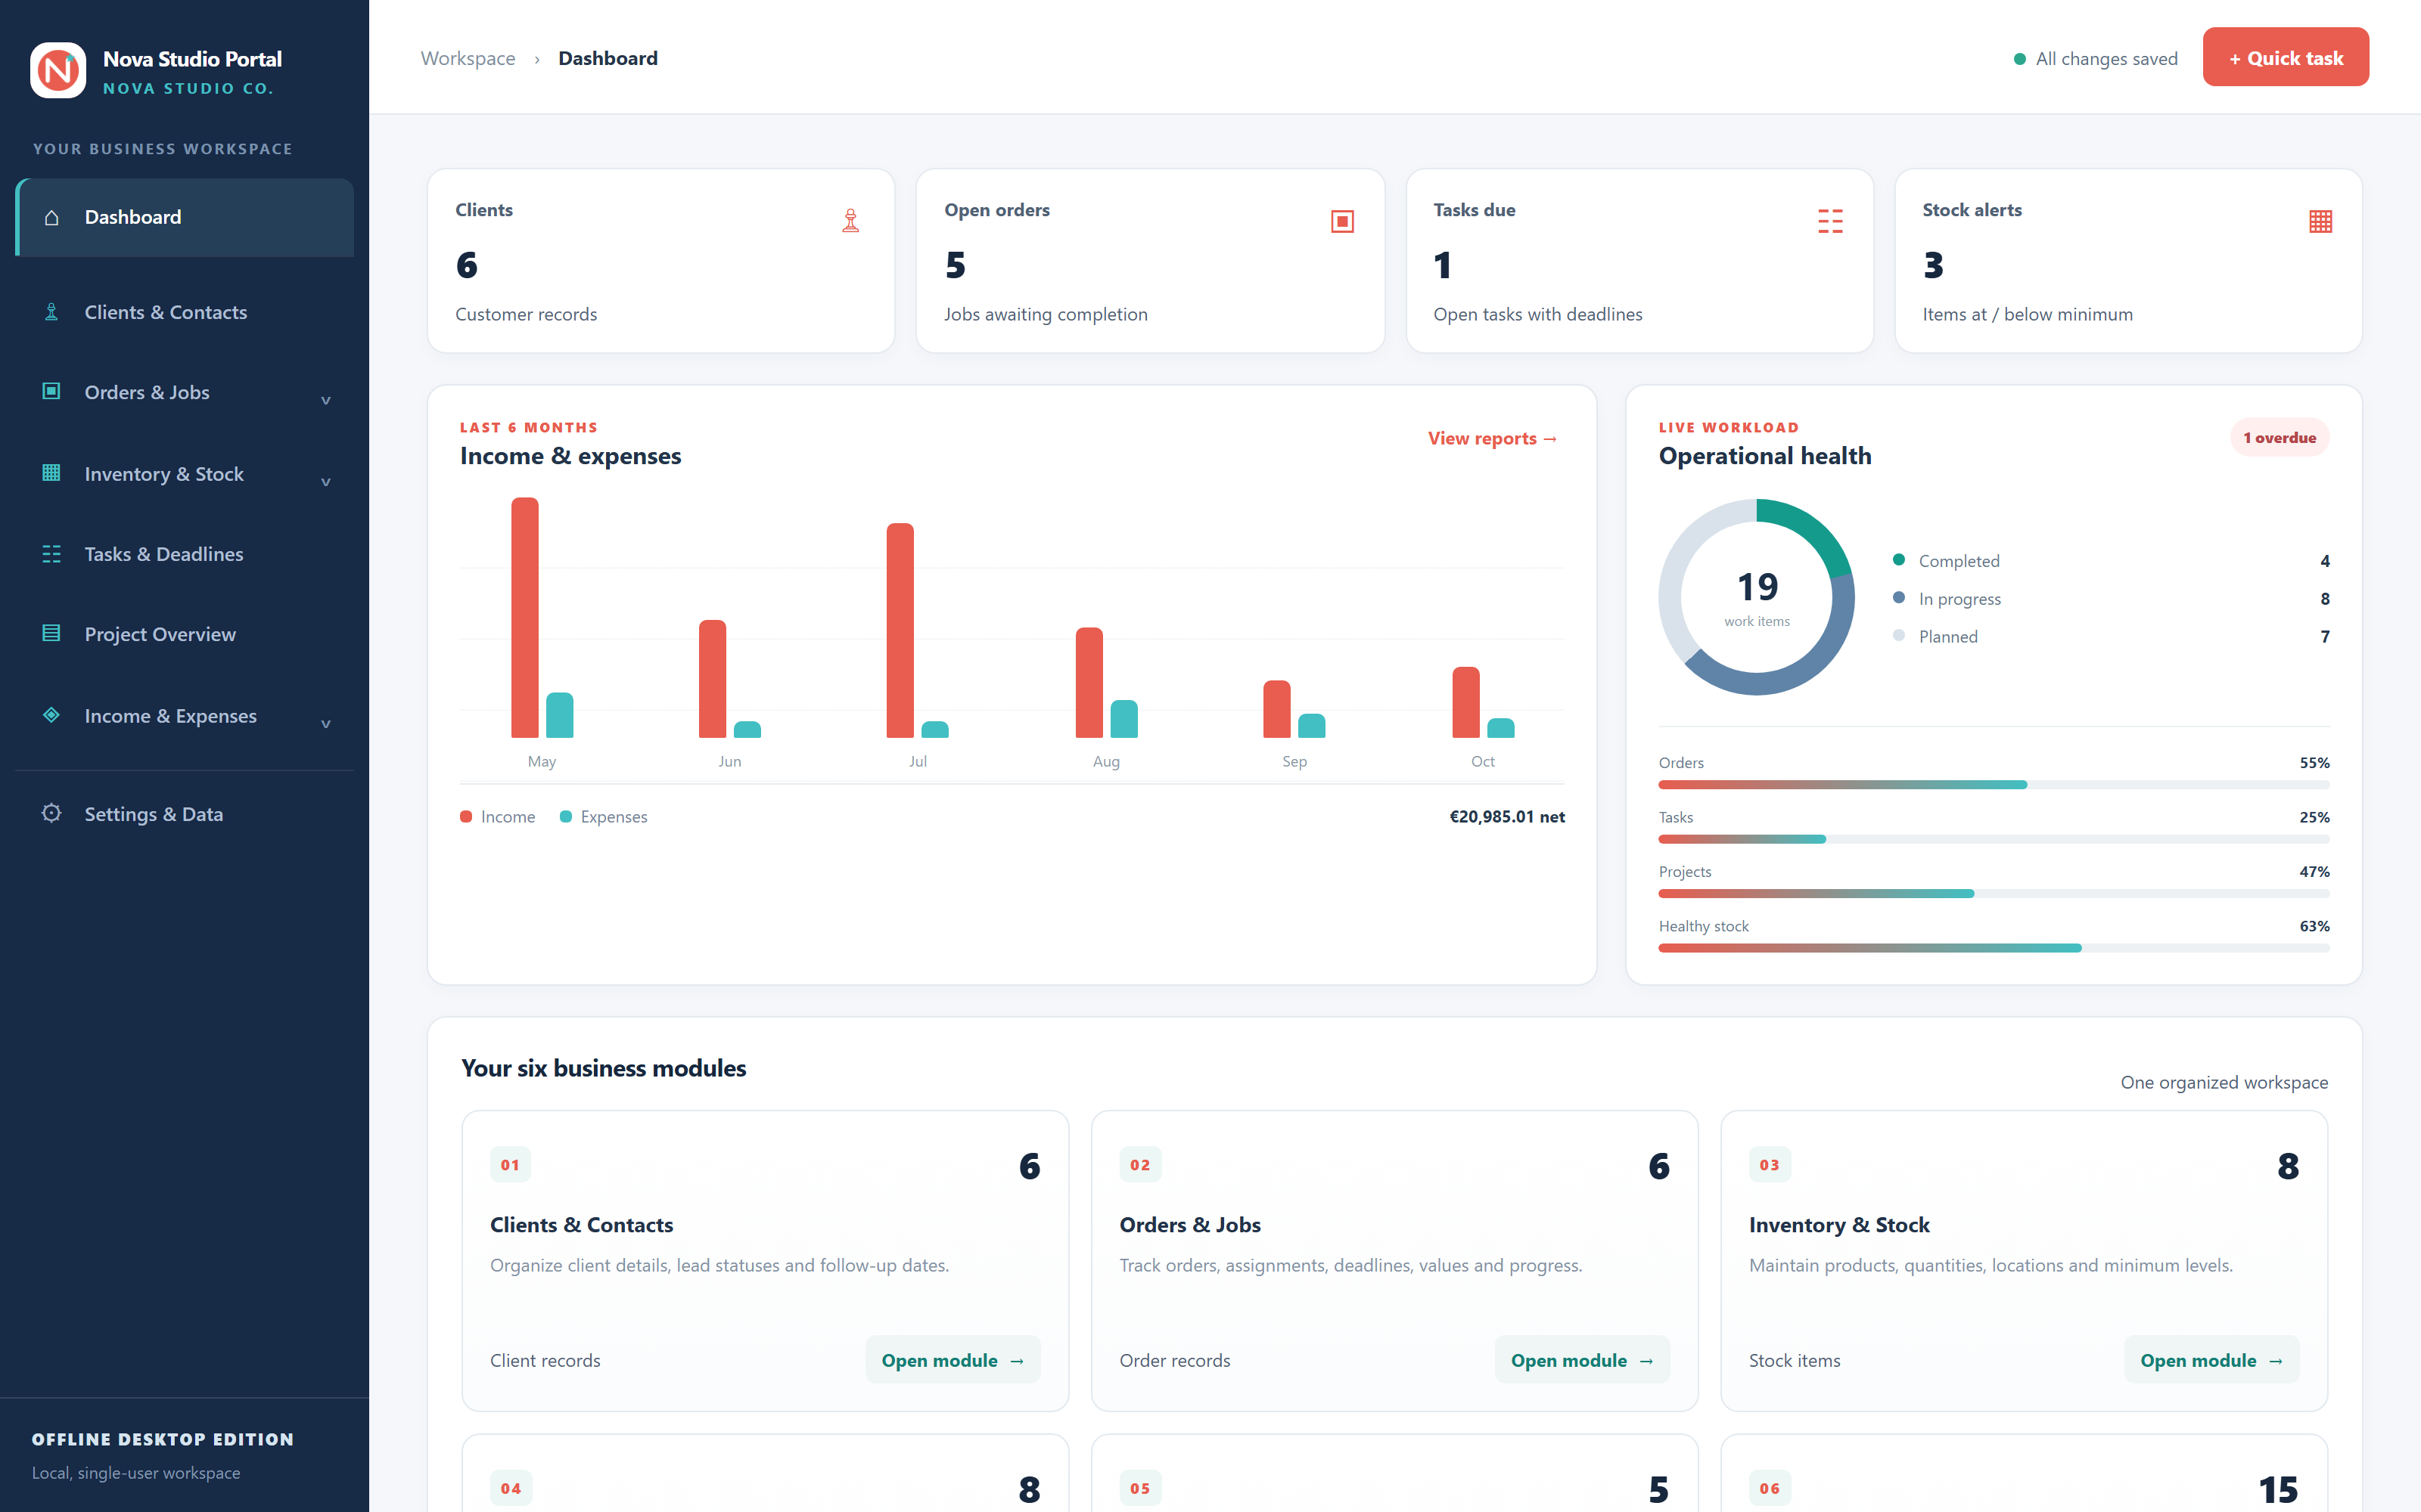Click the Settings & Data gear icon
The height and width of the screenshot is (1512, 2421).
click(51, 813)
